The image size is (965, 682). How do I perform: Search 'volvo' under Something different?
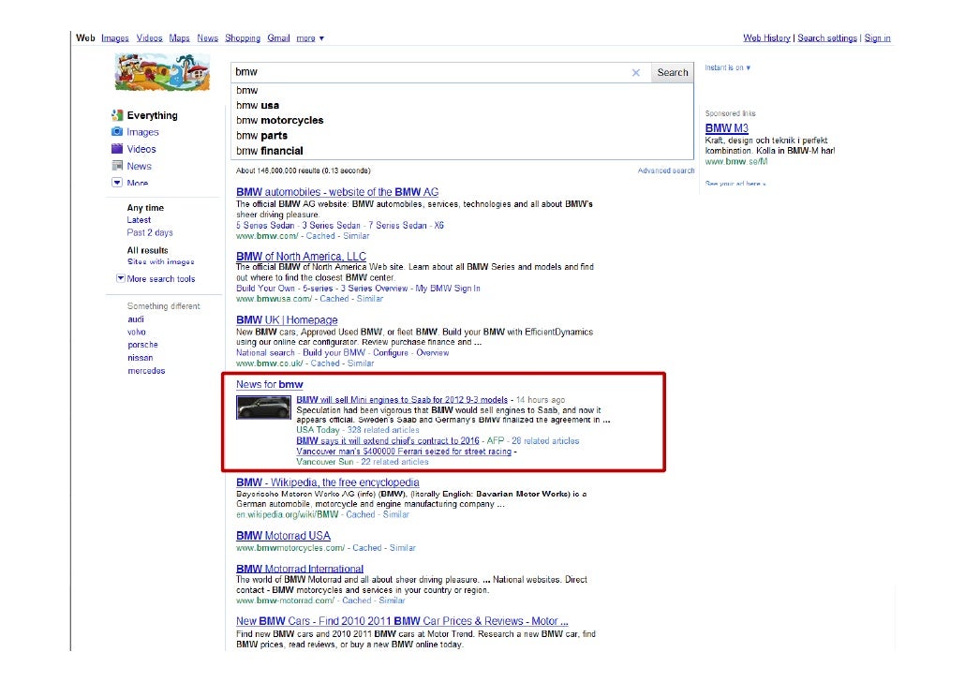[137, 332]
